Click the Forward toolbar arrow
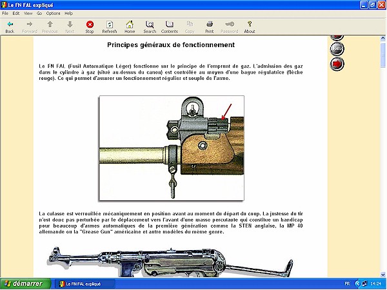The image size is (387, 290). (30, 24)
